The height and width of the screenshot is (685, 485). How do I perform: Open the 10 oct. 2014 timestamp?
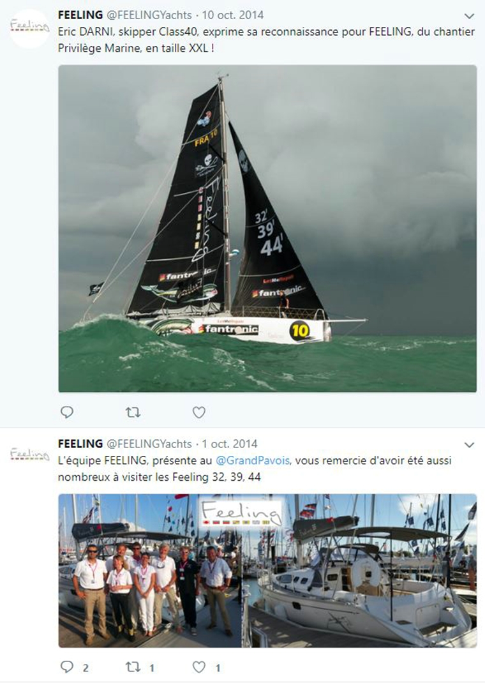coord(233,15)
